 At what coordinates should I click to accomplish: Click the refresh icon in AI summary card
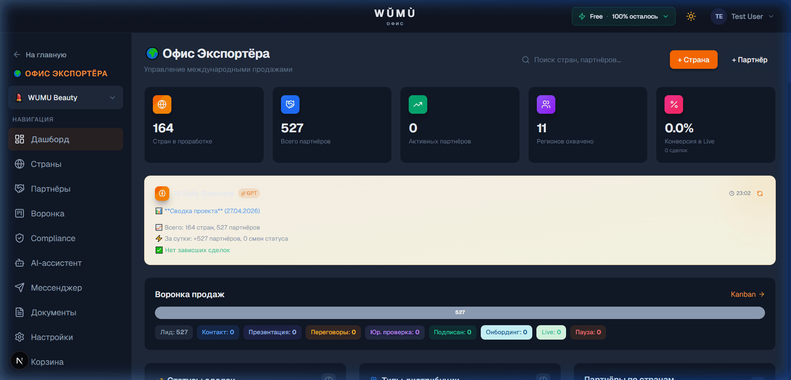click(x=760, y=193)
